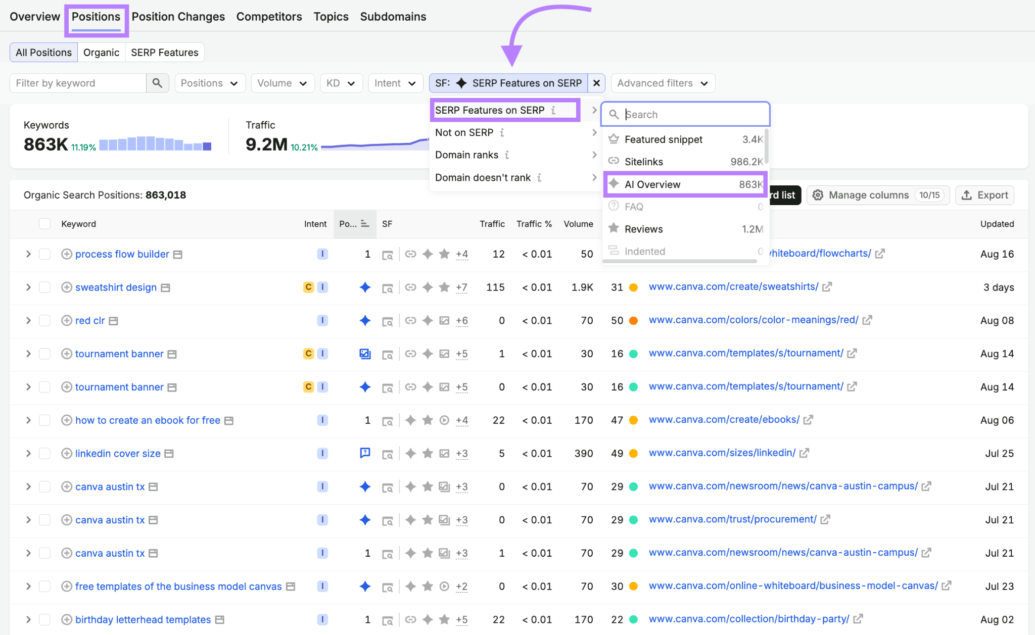
Task: Open external link icon for color-meanings/red URL
Action: (867, 320)
